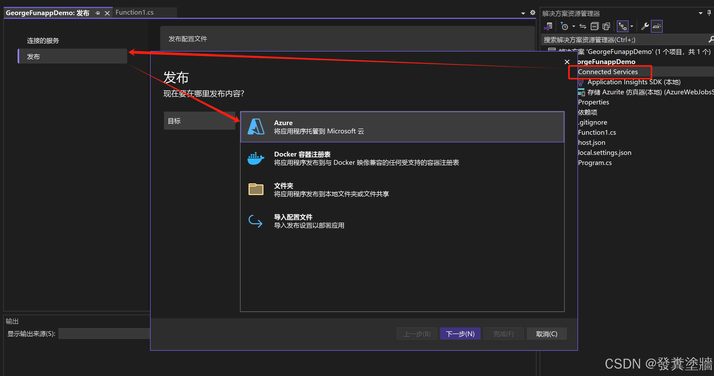Switch between solutions and folder views icon
This screenshot has width=714, height=376.
tap(548, 27)
